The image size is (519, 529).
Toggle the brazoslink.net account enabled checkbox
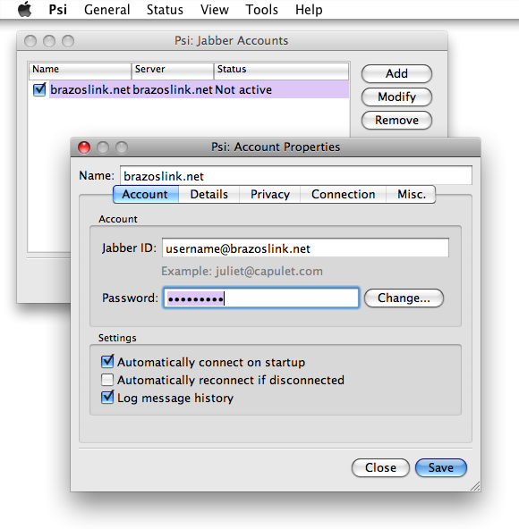39,89
